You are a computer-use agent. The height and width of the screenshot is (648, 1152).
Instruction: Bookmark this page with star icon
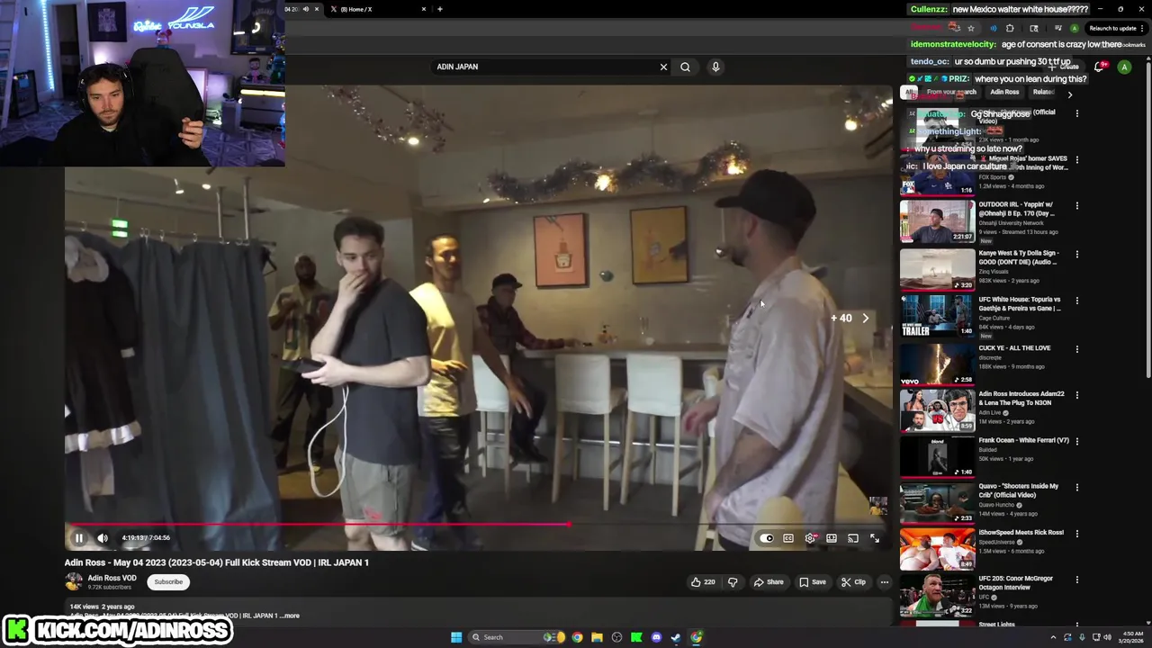tap(970, 28)
